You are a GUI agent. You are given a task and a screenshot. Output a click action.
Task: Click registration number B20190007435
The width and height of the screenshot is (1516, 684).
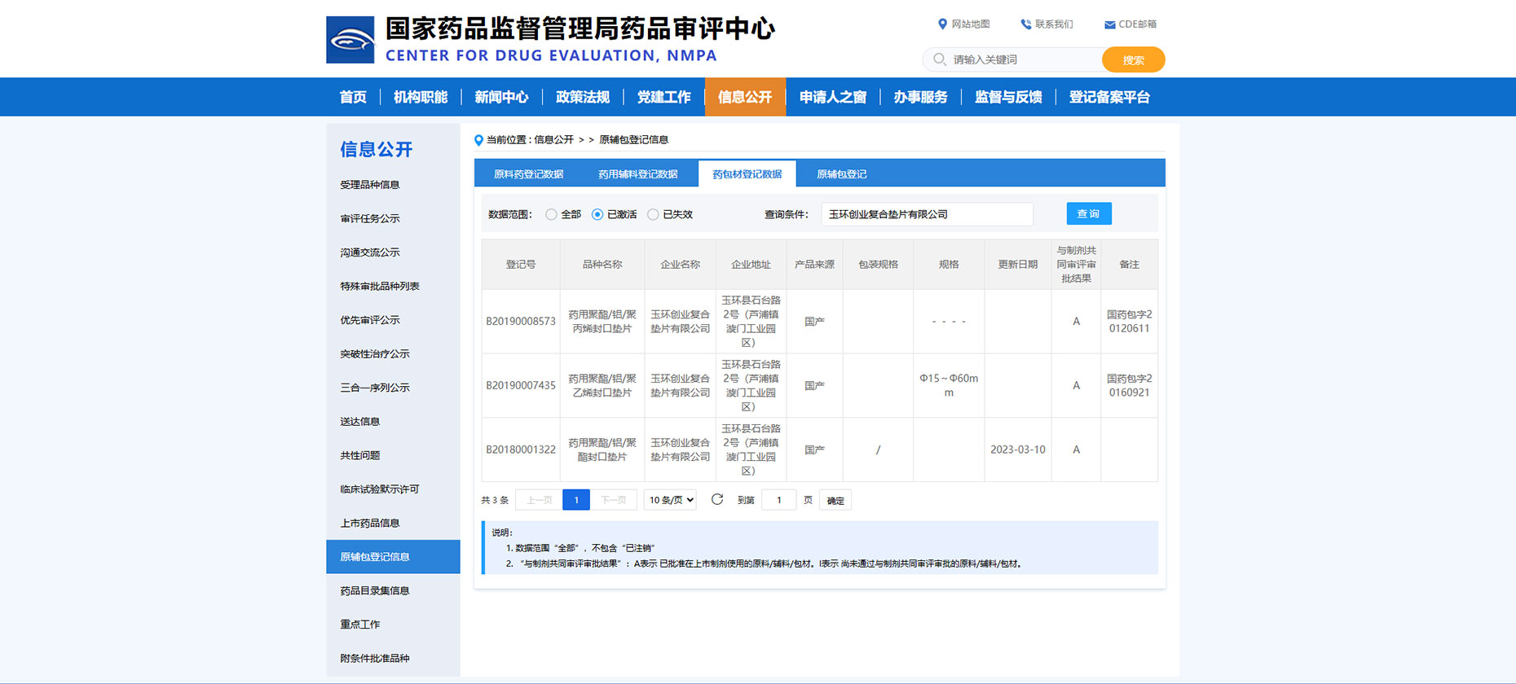[x=521, y=385]
